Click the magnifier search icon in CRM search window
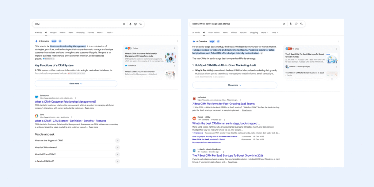Screen dimensions: 374x187 click(141, 24)
